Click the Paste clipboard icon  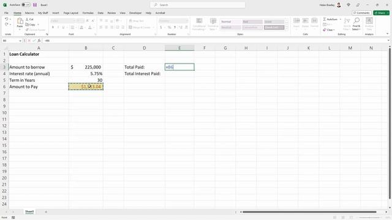[x=20, y=21]
